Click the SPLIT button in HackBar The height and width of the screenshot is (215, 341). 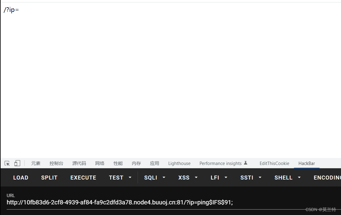[x=49, y=177]
